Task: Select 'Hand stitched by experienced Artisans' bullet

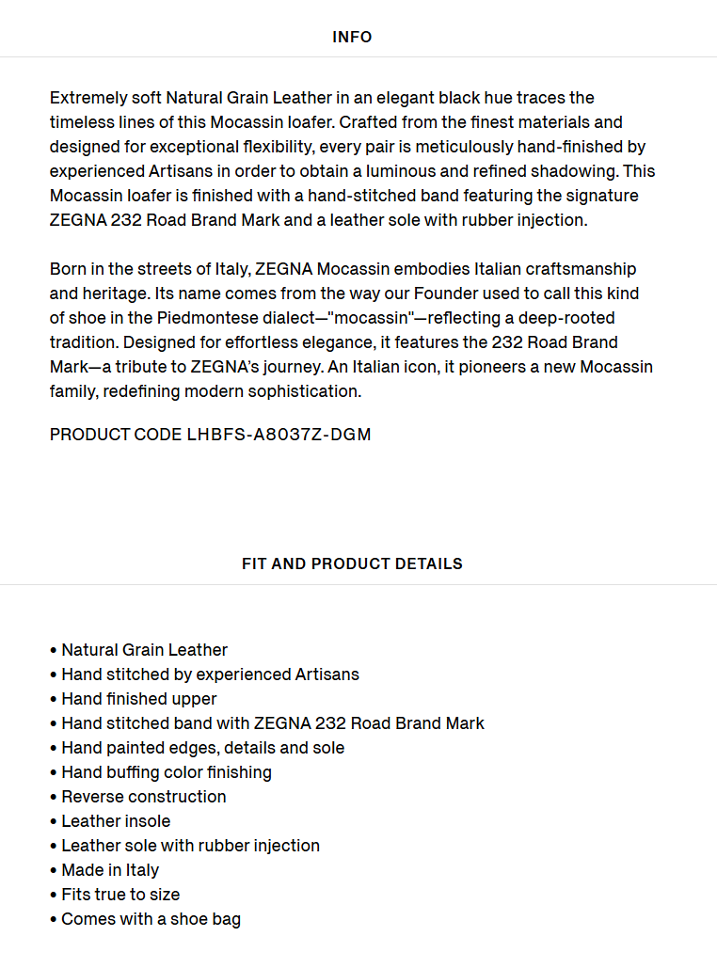Action: click(x=204, y=674)
